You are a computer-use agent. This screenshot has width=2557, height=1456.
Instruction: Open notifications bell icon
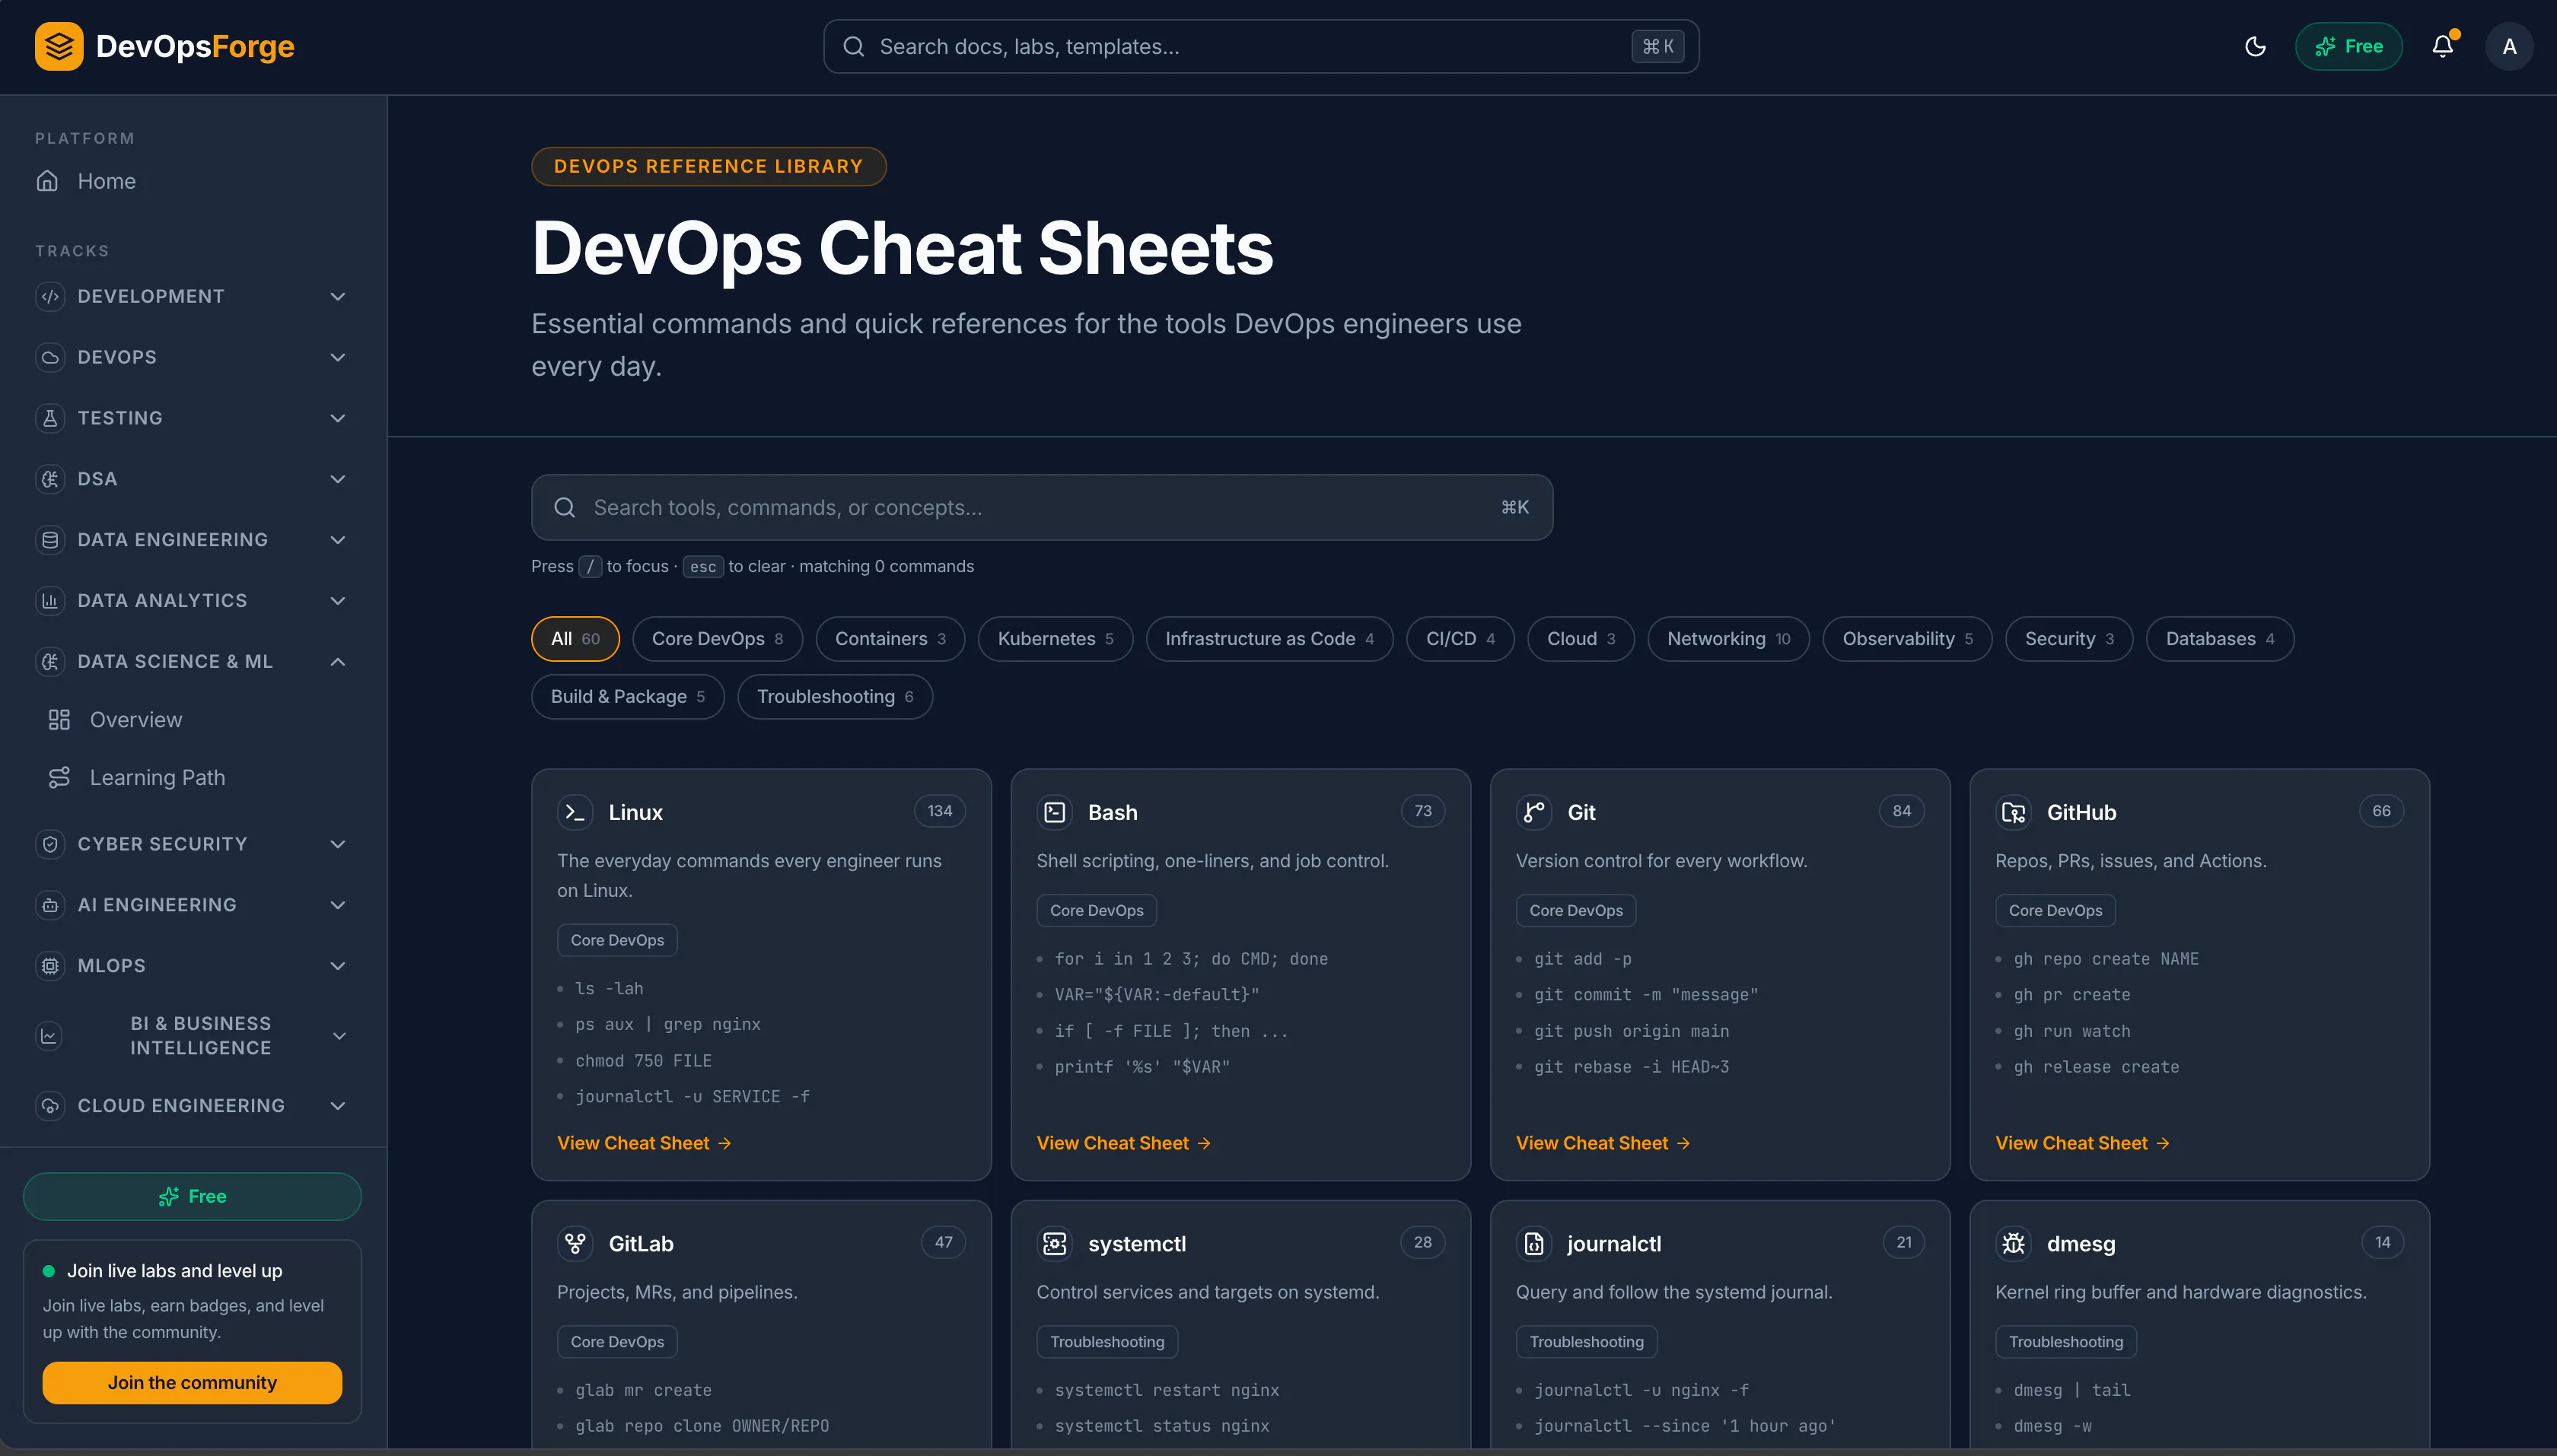(x=2443, y=46)
